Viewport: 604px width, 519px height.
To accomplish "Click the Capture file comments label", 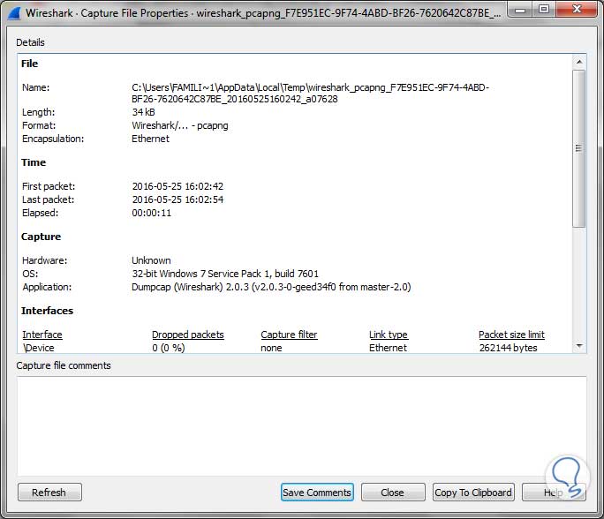I will pos(64,365).
